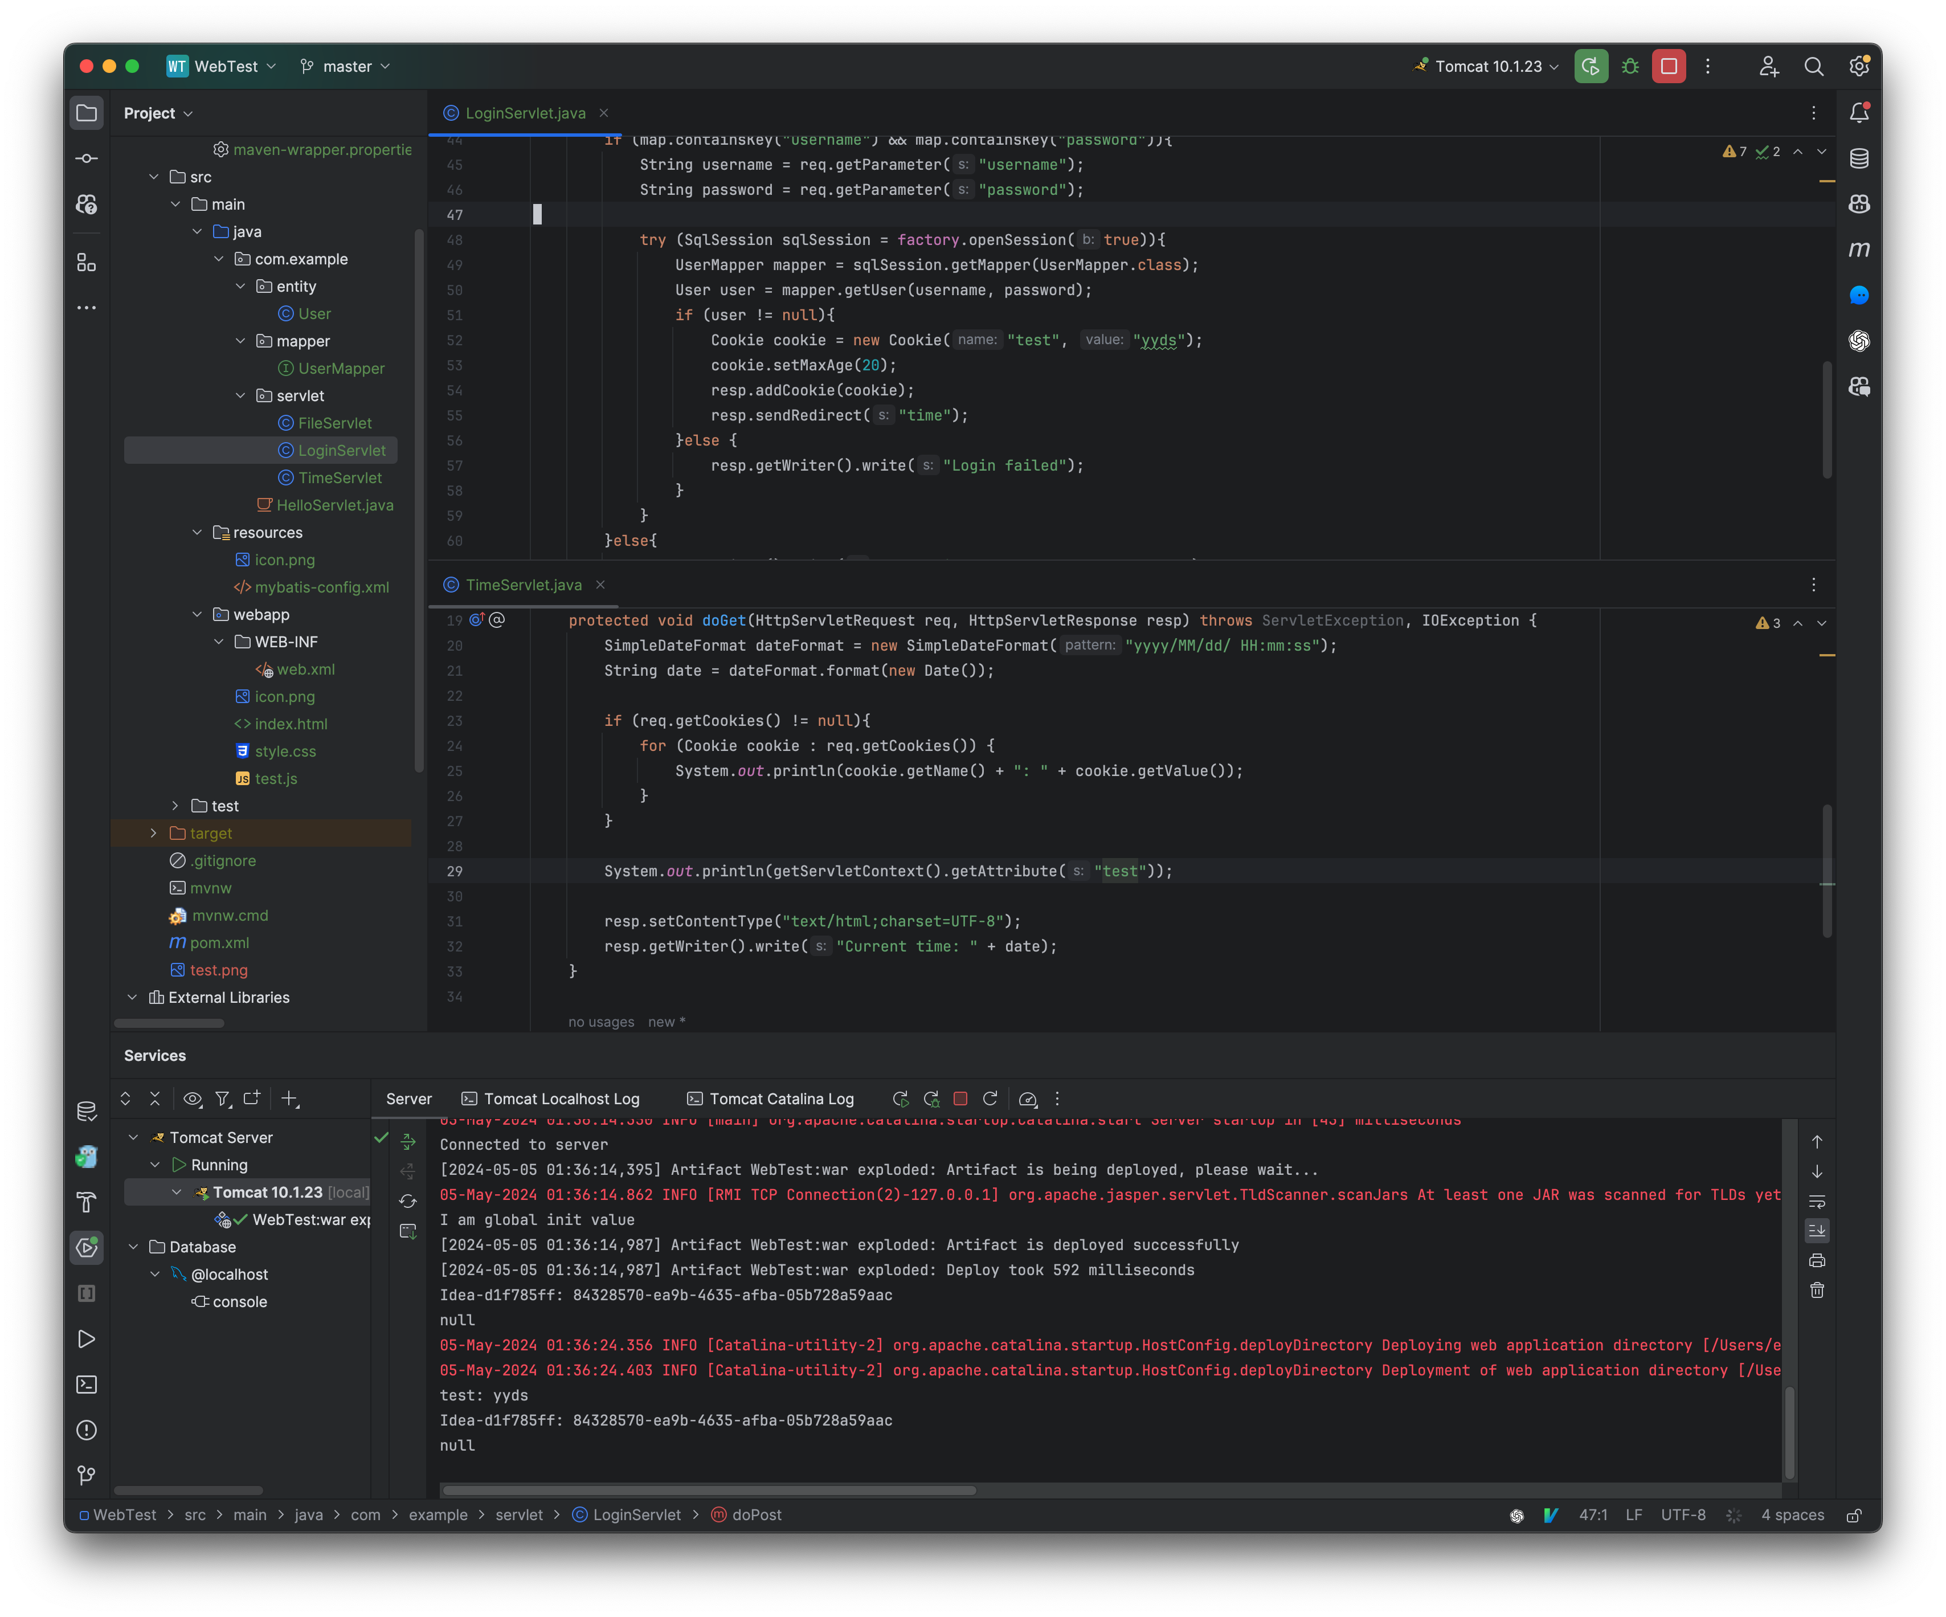The height and width of the screenshot is (1617, 1946).
Task: Clear Tomcat console output with trash icon
Action: click(x=1817, y=1289)
